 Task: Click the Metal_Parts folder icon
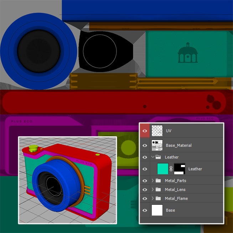point(158,181)
